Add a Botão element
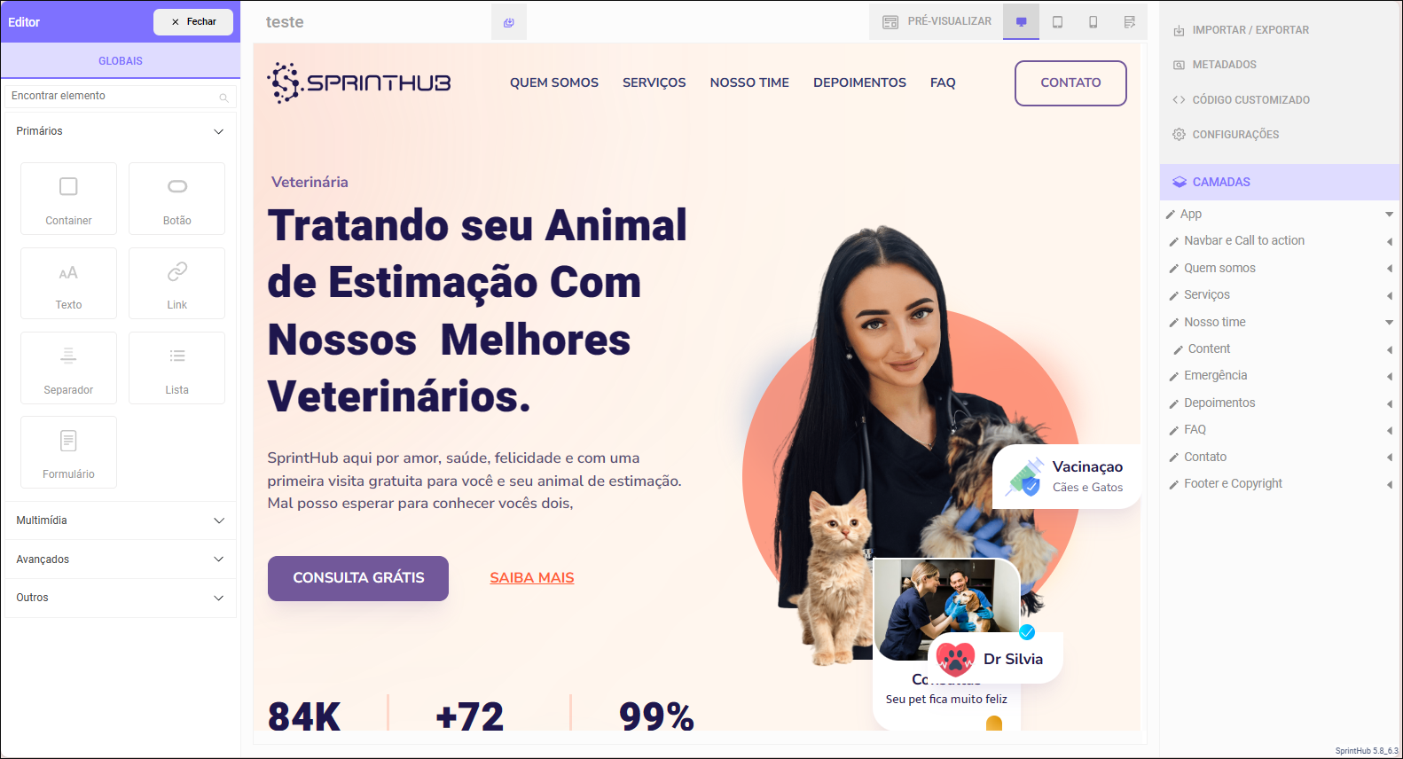This screenshot has width=1403, height=759. [x=176, y=199]
